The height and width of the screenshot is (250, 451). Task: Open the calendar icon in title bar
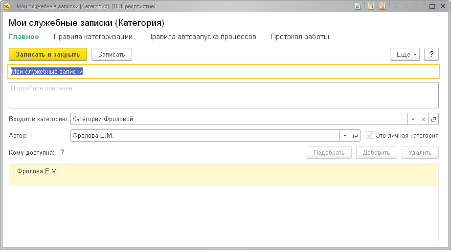[x=382, y=6]
